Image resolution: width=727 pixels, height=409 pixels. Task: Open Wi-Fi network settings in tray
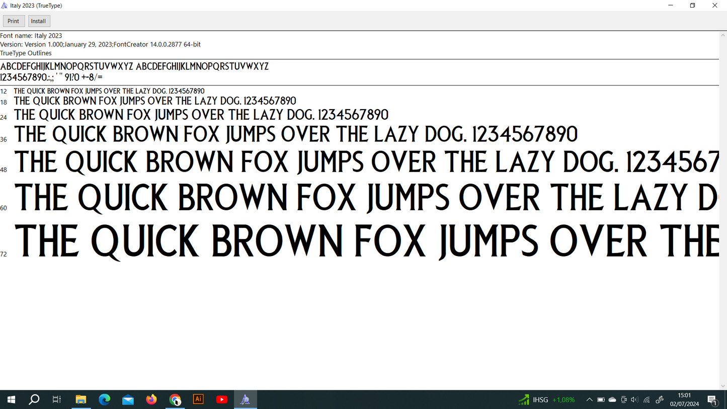click(x=647, y=400)
